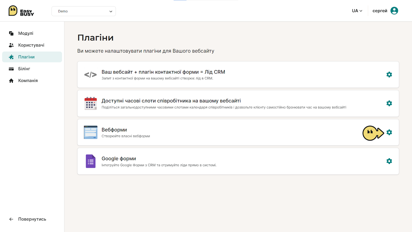Click the user avatar icon
Image resolution: width=412 pixels, height=232 pixels.
[x=394, y=11]
